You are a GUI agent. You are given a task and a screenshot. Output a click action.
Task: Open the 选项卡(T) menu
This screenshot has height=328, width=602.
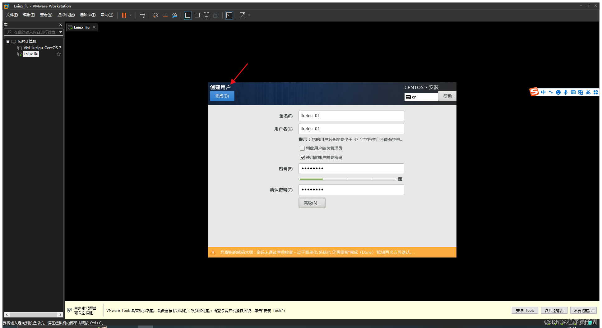pos(88,15)
